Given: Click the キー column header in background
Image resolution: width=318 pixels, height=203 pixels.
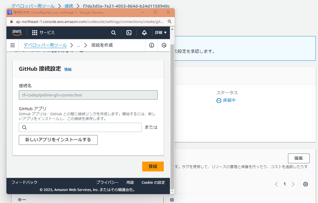Looking at the screenshot, I should (22, 200).
